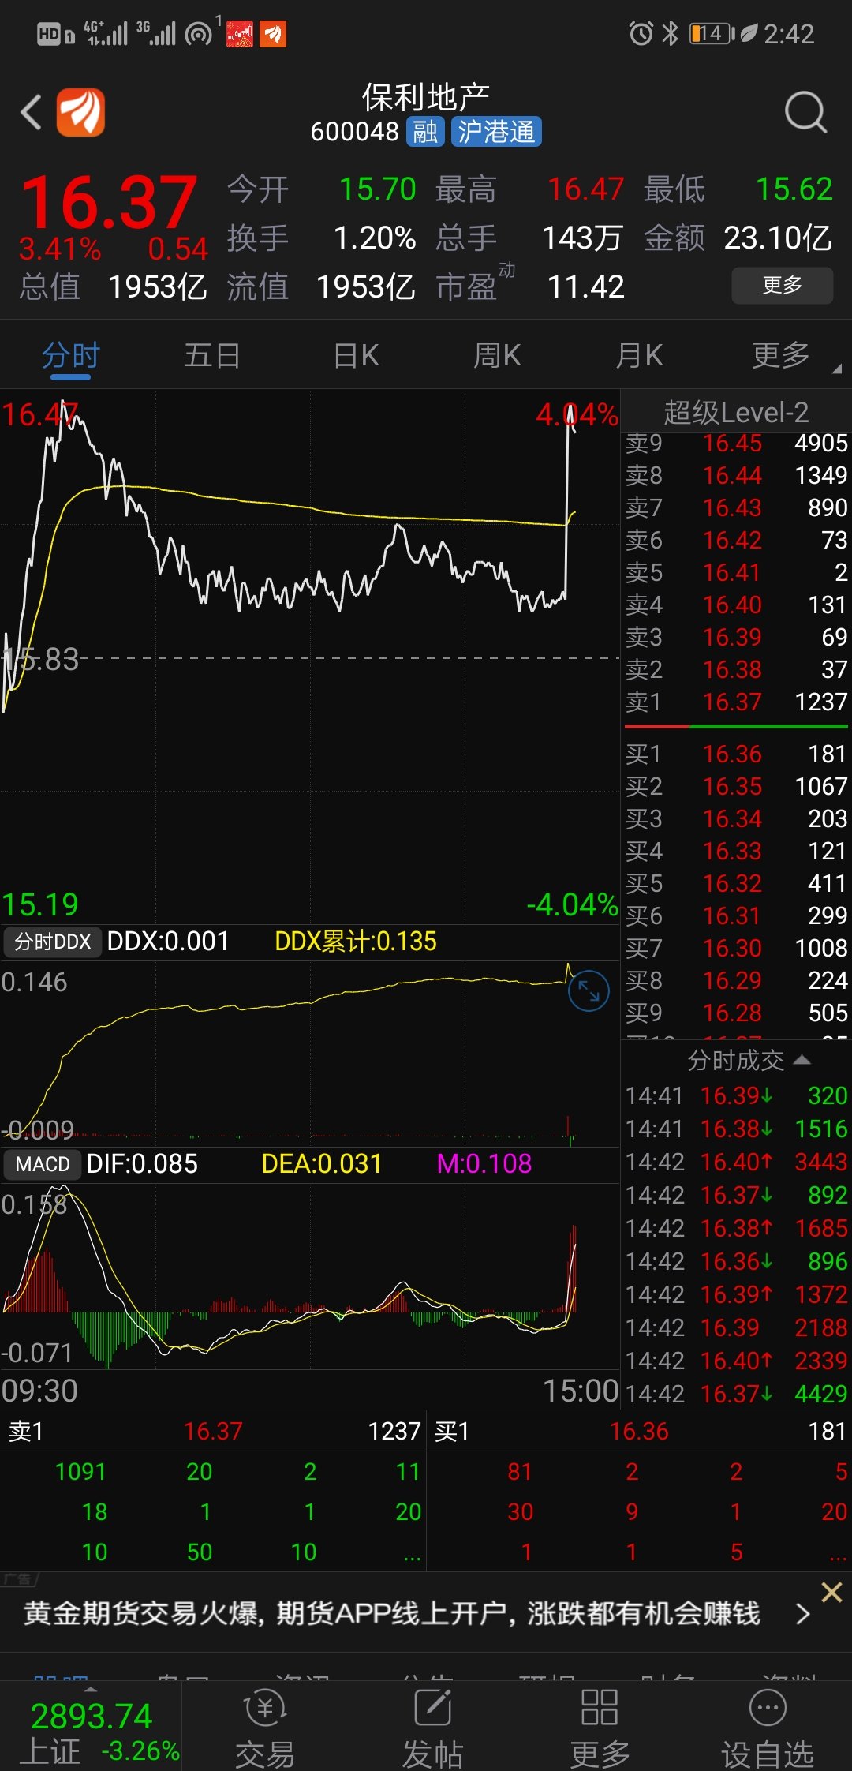The image size is (852, 1771).
Task: Tap the 市盈 PE ratio value 11.42
Action: click(x=585, y=287)
